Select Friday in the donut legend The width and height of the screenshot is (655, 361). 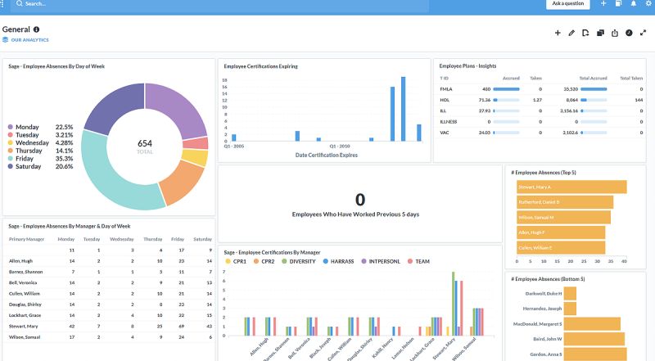tap(20, 158)
